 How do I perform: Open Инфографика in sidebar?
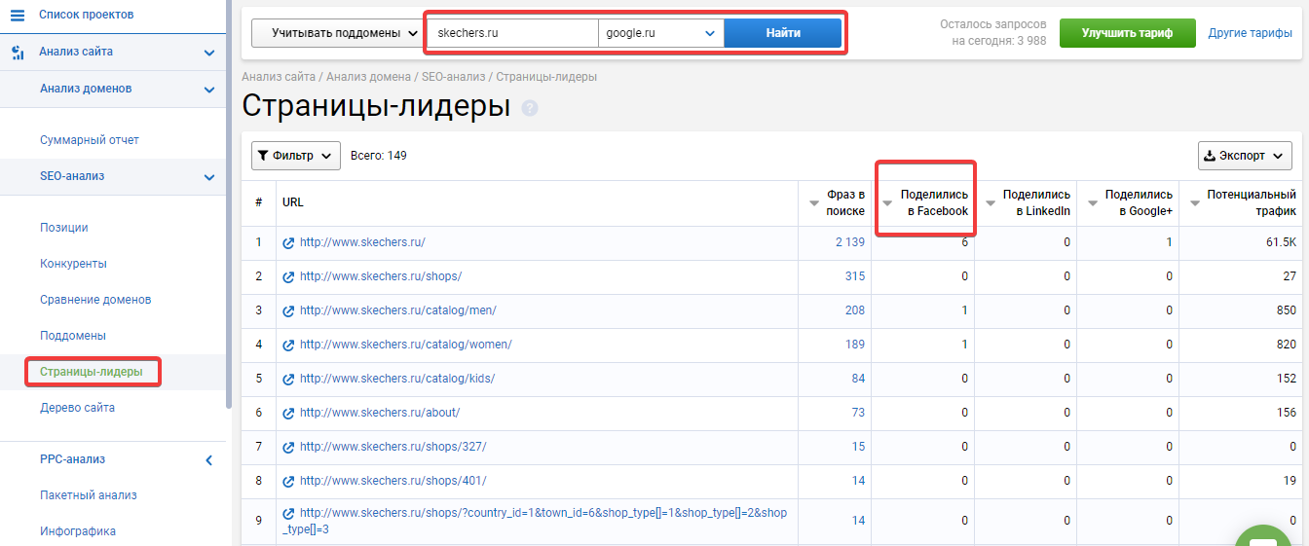click(x=78, y=531)
